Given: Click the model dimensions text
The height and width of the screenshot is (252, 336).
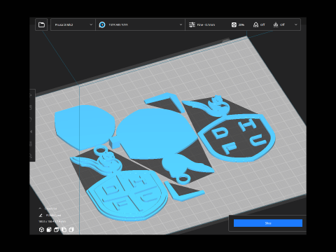Looking at the screenshot, I should click(52, 221).
